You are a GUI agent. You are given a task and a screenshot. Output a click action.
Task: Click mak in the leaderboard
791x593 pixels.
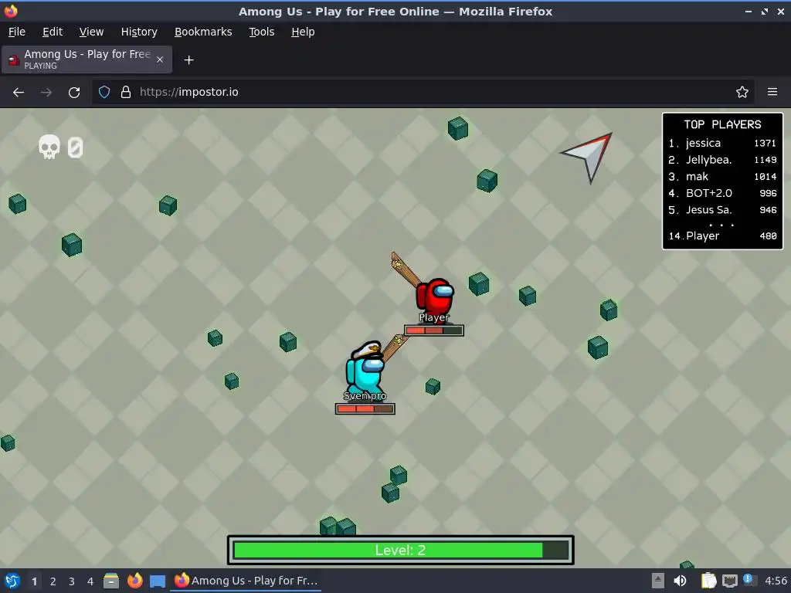(722, 177)
